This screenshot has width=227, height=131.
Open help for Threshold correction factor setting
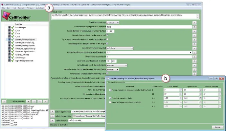[x=195, y=57]
